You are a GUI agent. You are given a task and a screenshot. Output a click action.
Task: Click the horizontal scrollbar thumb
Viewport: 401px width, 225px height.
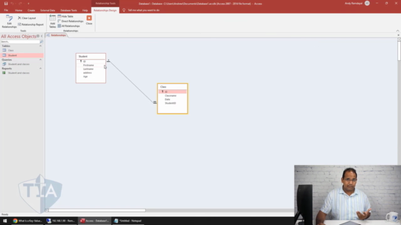[97, 211]
